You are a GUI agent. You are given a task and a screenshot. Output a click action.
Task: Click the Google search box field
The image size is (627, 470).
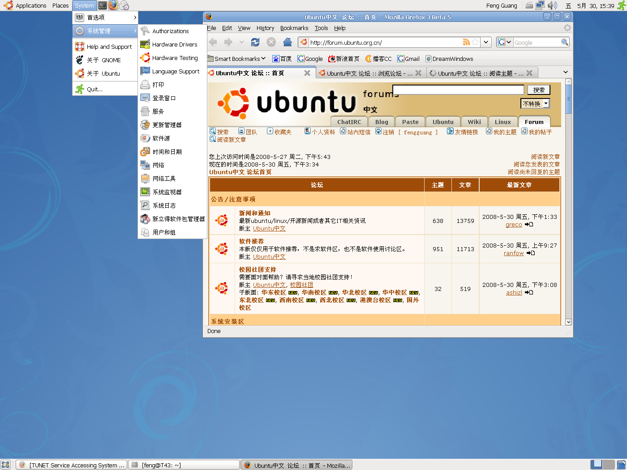[x=537, y=43]
